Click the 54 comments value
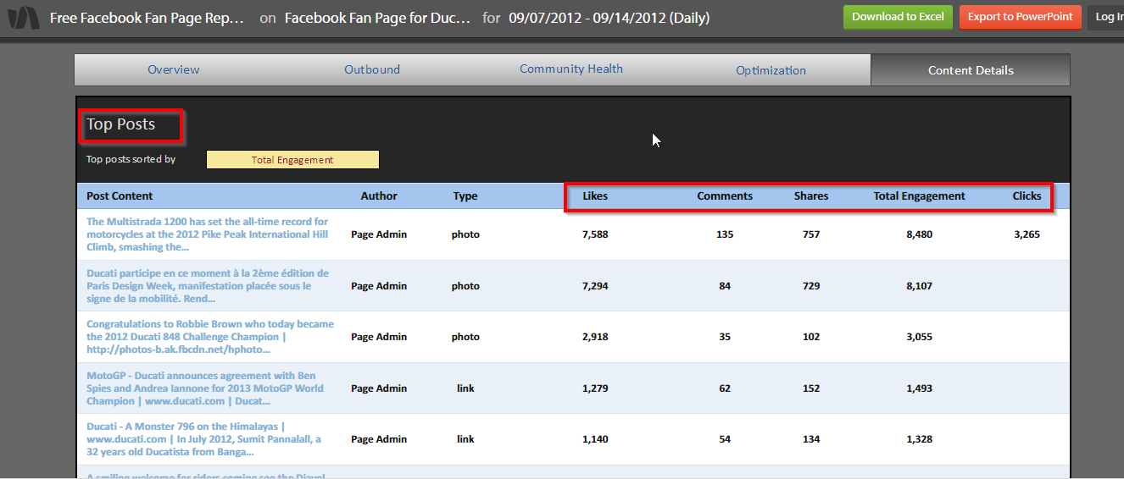The height and width of the screenshot is (479, 1124). (725, 439)
